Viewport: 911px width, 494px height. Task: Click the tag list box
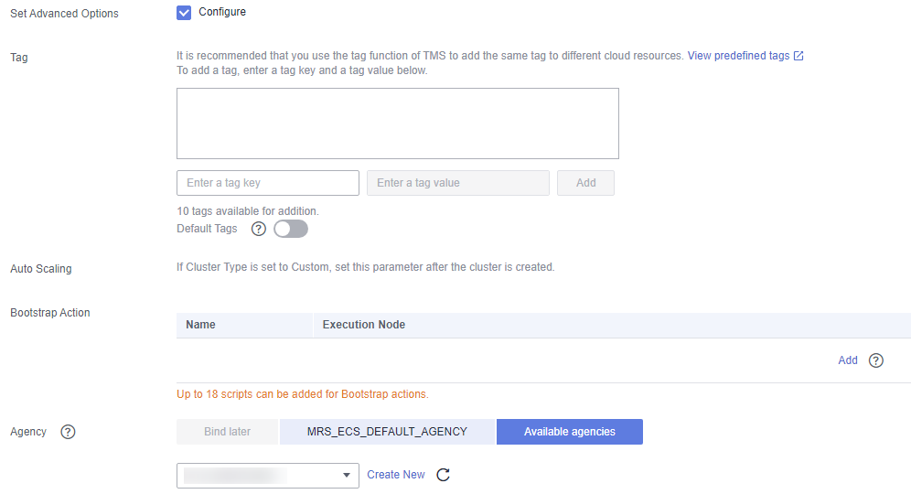[x=397, y=123]
